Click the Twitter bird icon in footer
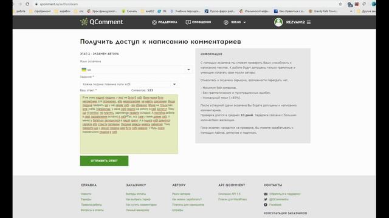389x218 pixels. pos(266,199)
